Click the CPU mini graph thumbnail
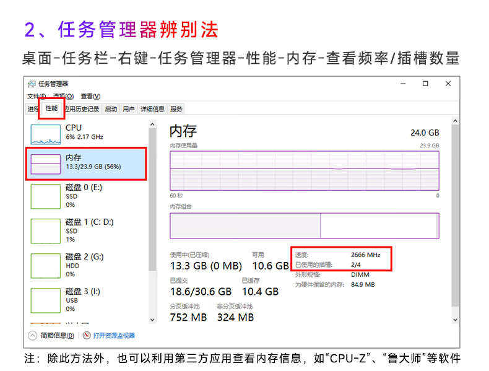This screenshot has width=489, height=371. tap(46, 132)
